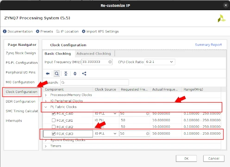Click the expand all toolbar icon
Viewport: 230px width, 167px height.
(x=75, y=74)
